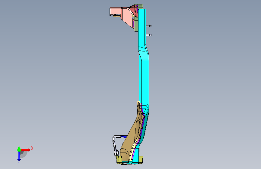Viewport: 261px width, 169px height.
Task: Click the green Y axis dot at the triad origin
Action: [19, 150]
